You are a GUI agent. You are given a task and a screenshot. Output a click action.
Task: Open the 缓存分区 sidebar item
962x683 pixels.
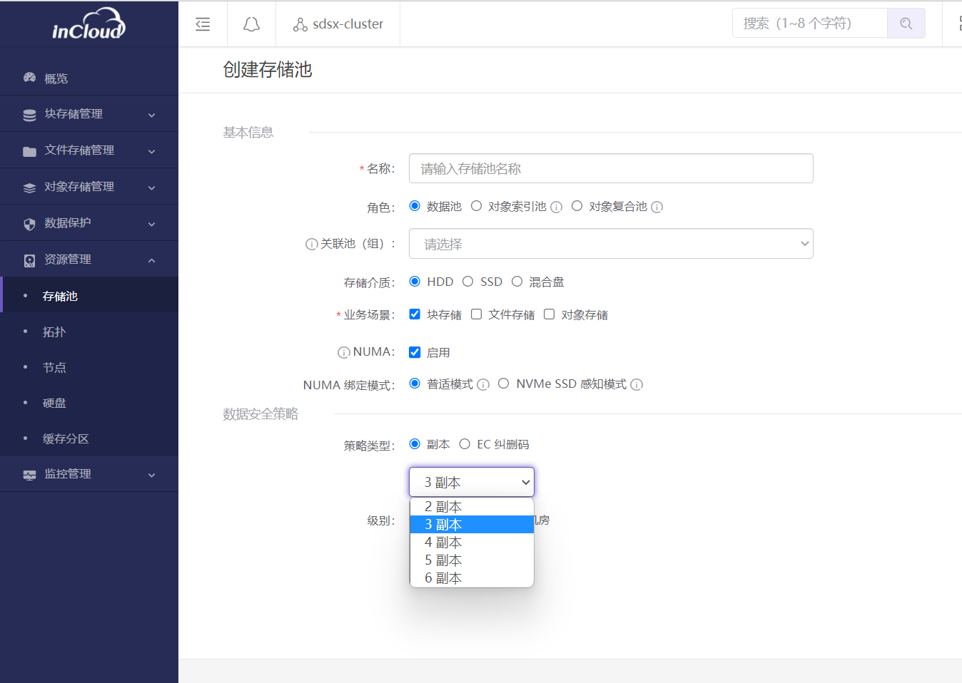pyautogui.click(x=89, y=438)
